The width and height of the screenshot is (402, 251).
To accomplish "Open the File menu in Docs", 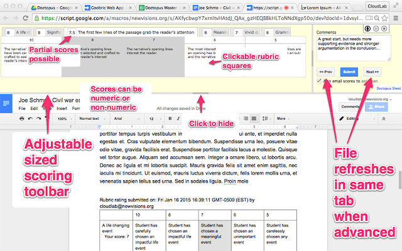I will 22,109.
